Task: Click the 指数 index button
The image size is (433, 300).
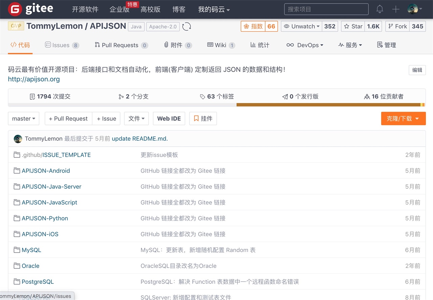Action: point(253,26)
